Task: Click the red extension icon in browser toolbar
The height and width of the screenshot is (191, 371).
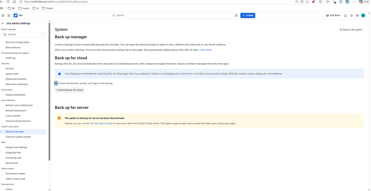Action: click(314, 1)
